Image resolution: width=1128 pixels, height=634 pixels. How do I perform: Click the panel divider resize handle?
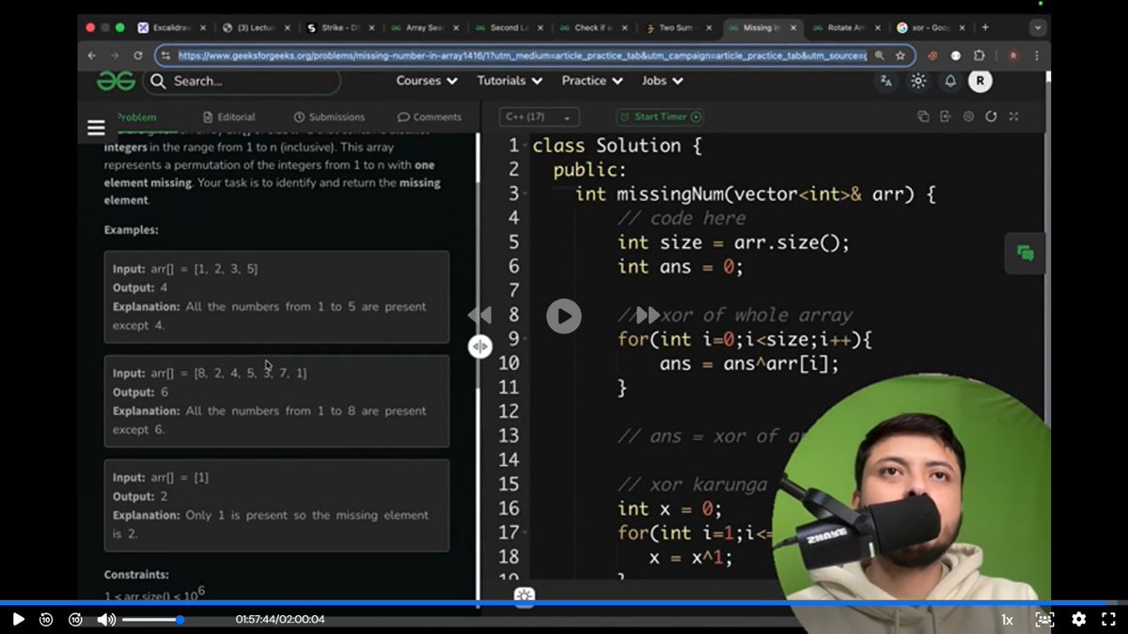coord(480,347)
